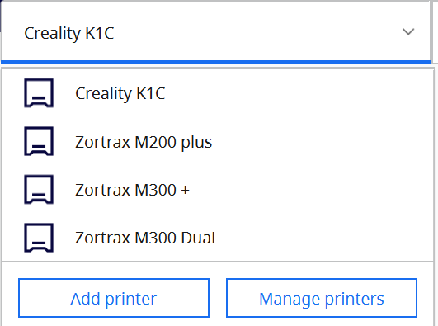Click the Creality K1C text in the combo box header
Screen dimensions: 438x326
(69, 34)
